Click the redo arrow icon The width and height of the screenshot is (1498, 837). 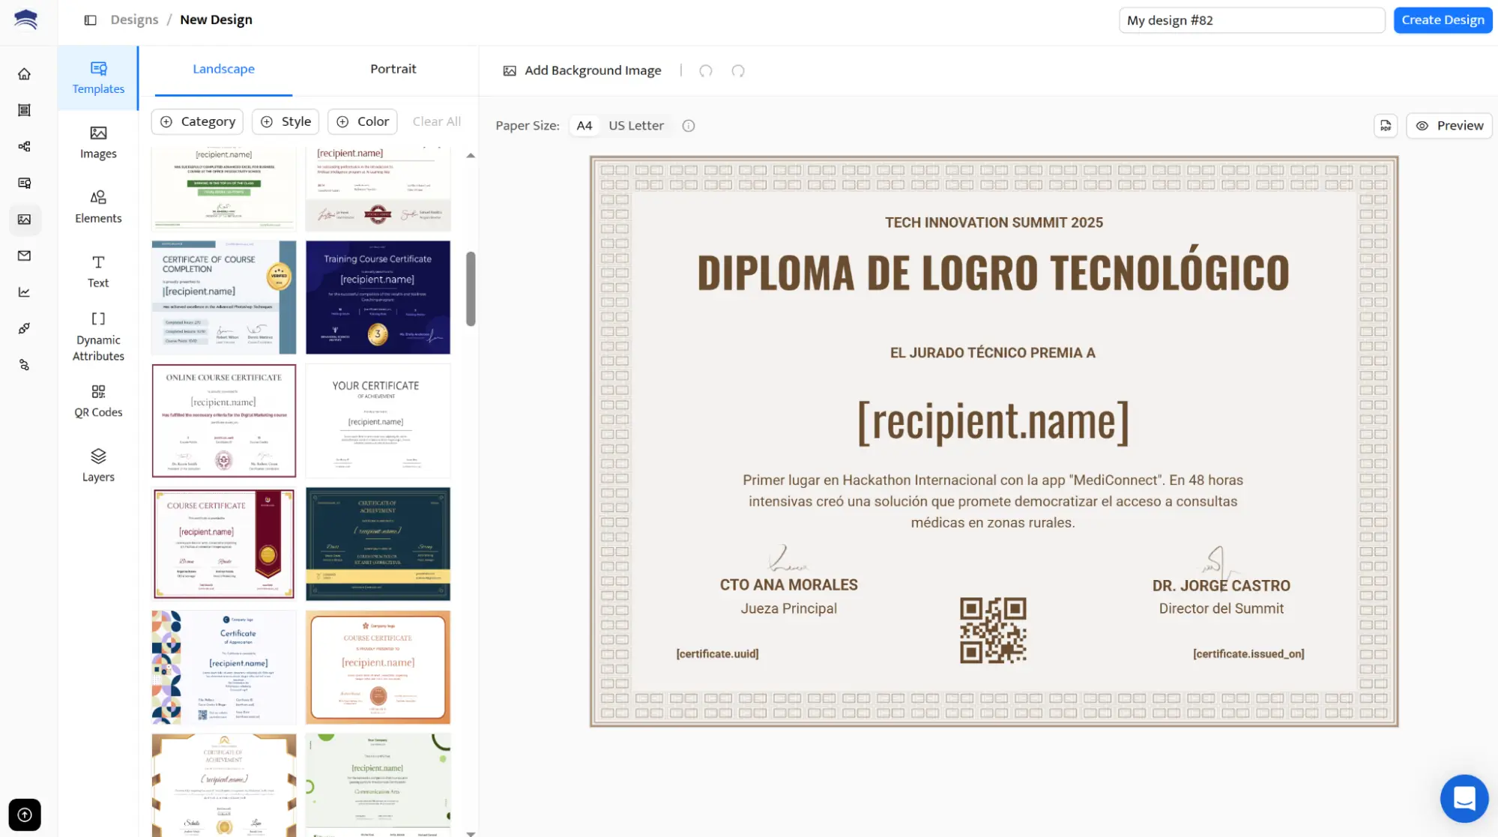[737, 71]
